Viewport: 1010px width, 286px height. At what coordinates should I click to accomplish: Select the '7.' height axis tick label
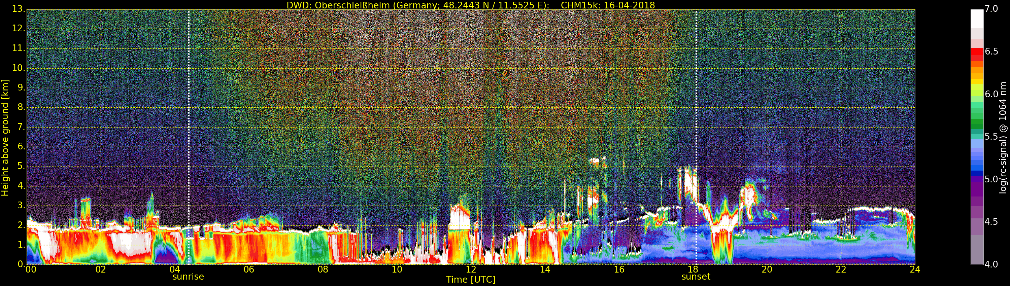[21, 127]
